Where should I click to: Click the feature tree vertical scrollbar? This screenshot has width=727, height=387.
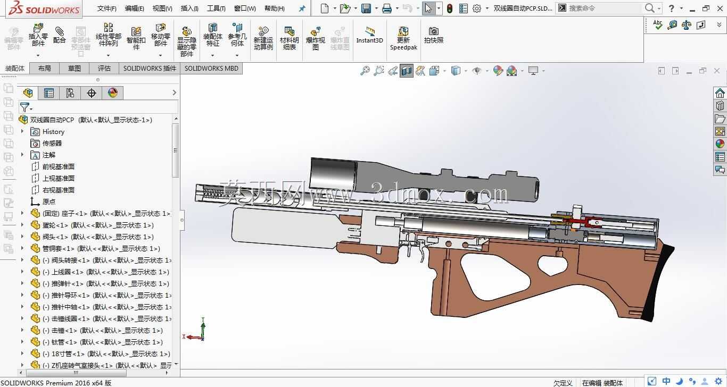click(176, 151)
